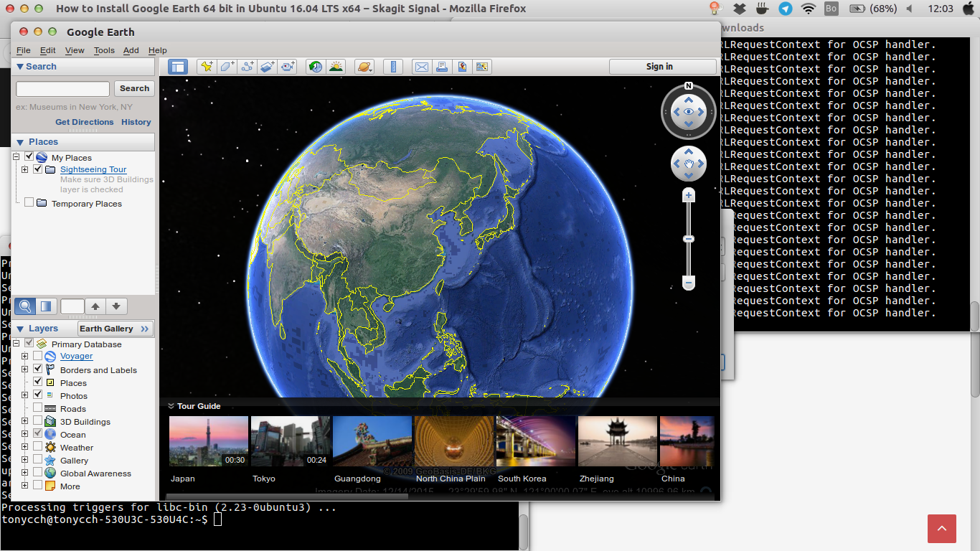Select the Add Polygon tool
Screen dimensions: 980x551
pyautogui.click(x=227, y=66)
